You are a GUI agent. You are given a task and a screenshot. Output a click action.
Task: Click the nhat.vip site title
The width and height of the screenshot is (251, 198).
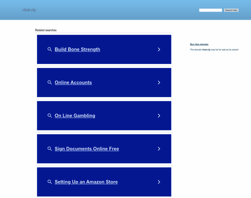[x=29, y=10]
